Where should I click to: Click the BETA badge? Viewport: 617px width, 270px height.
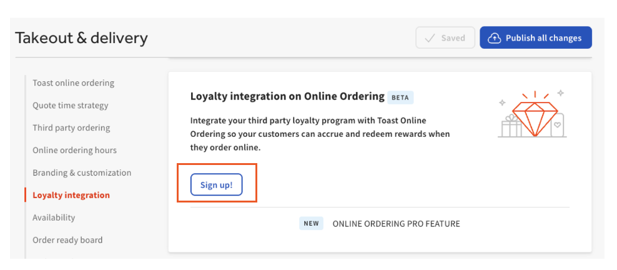click(x=401, y=97)
